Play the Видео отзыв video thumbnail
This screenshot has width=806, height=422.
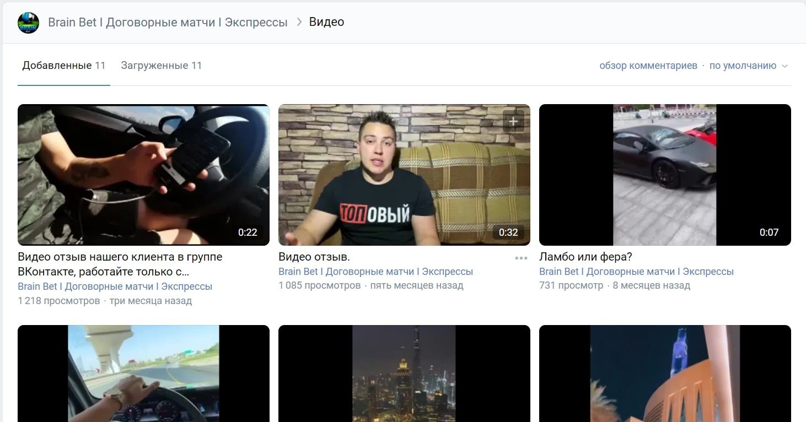404,175
